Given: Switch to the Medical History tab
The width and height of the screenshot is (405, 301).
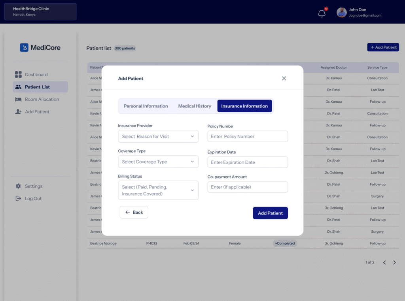Looking at the screenshot, I should pyautogui.click(x=195, y=106).
